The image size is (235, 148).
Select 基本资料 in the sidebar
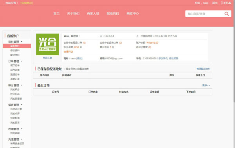pyautogui.click(x=17, y=46)
